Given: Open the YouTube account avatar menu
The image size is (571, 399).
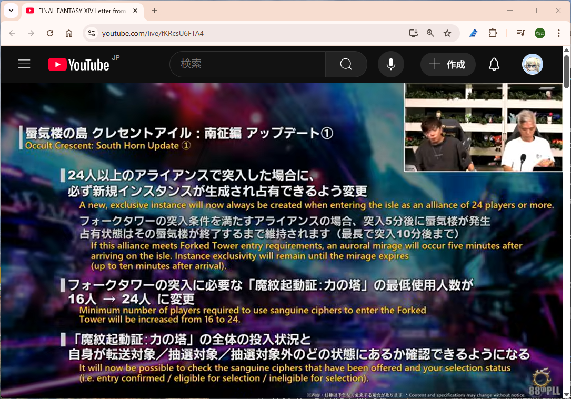Looking at the screenshot, I should click(x=533, y=64).
